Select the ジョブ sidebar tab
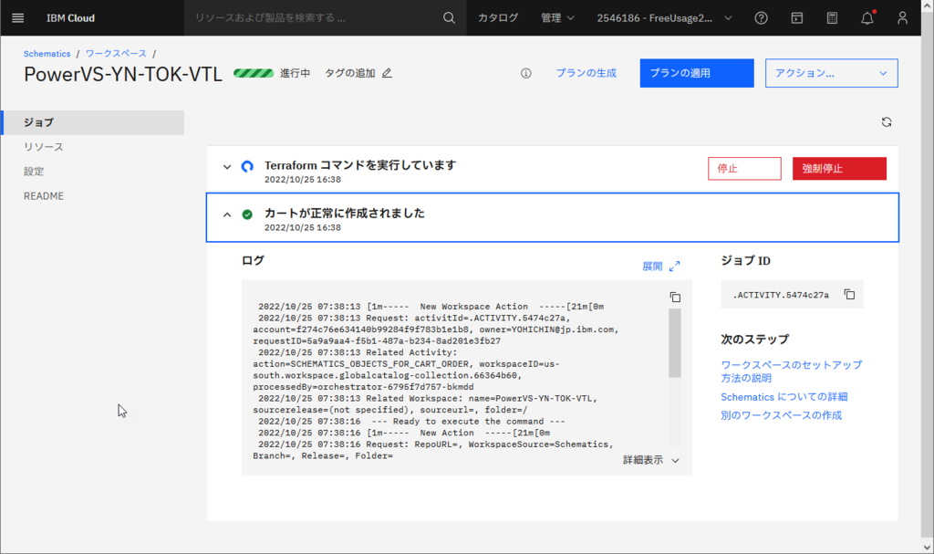 point(93,122)
